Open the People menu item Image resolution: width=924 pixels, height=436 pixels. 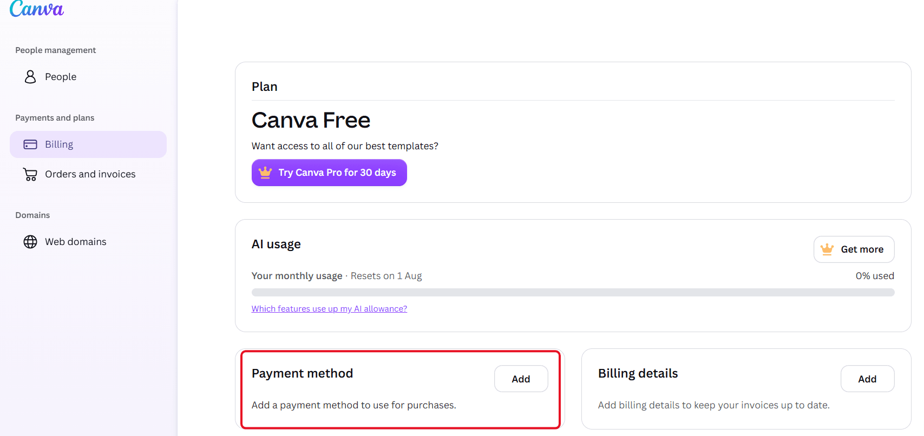(x=88, y=77)
